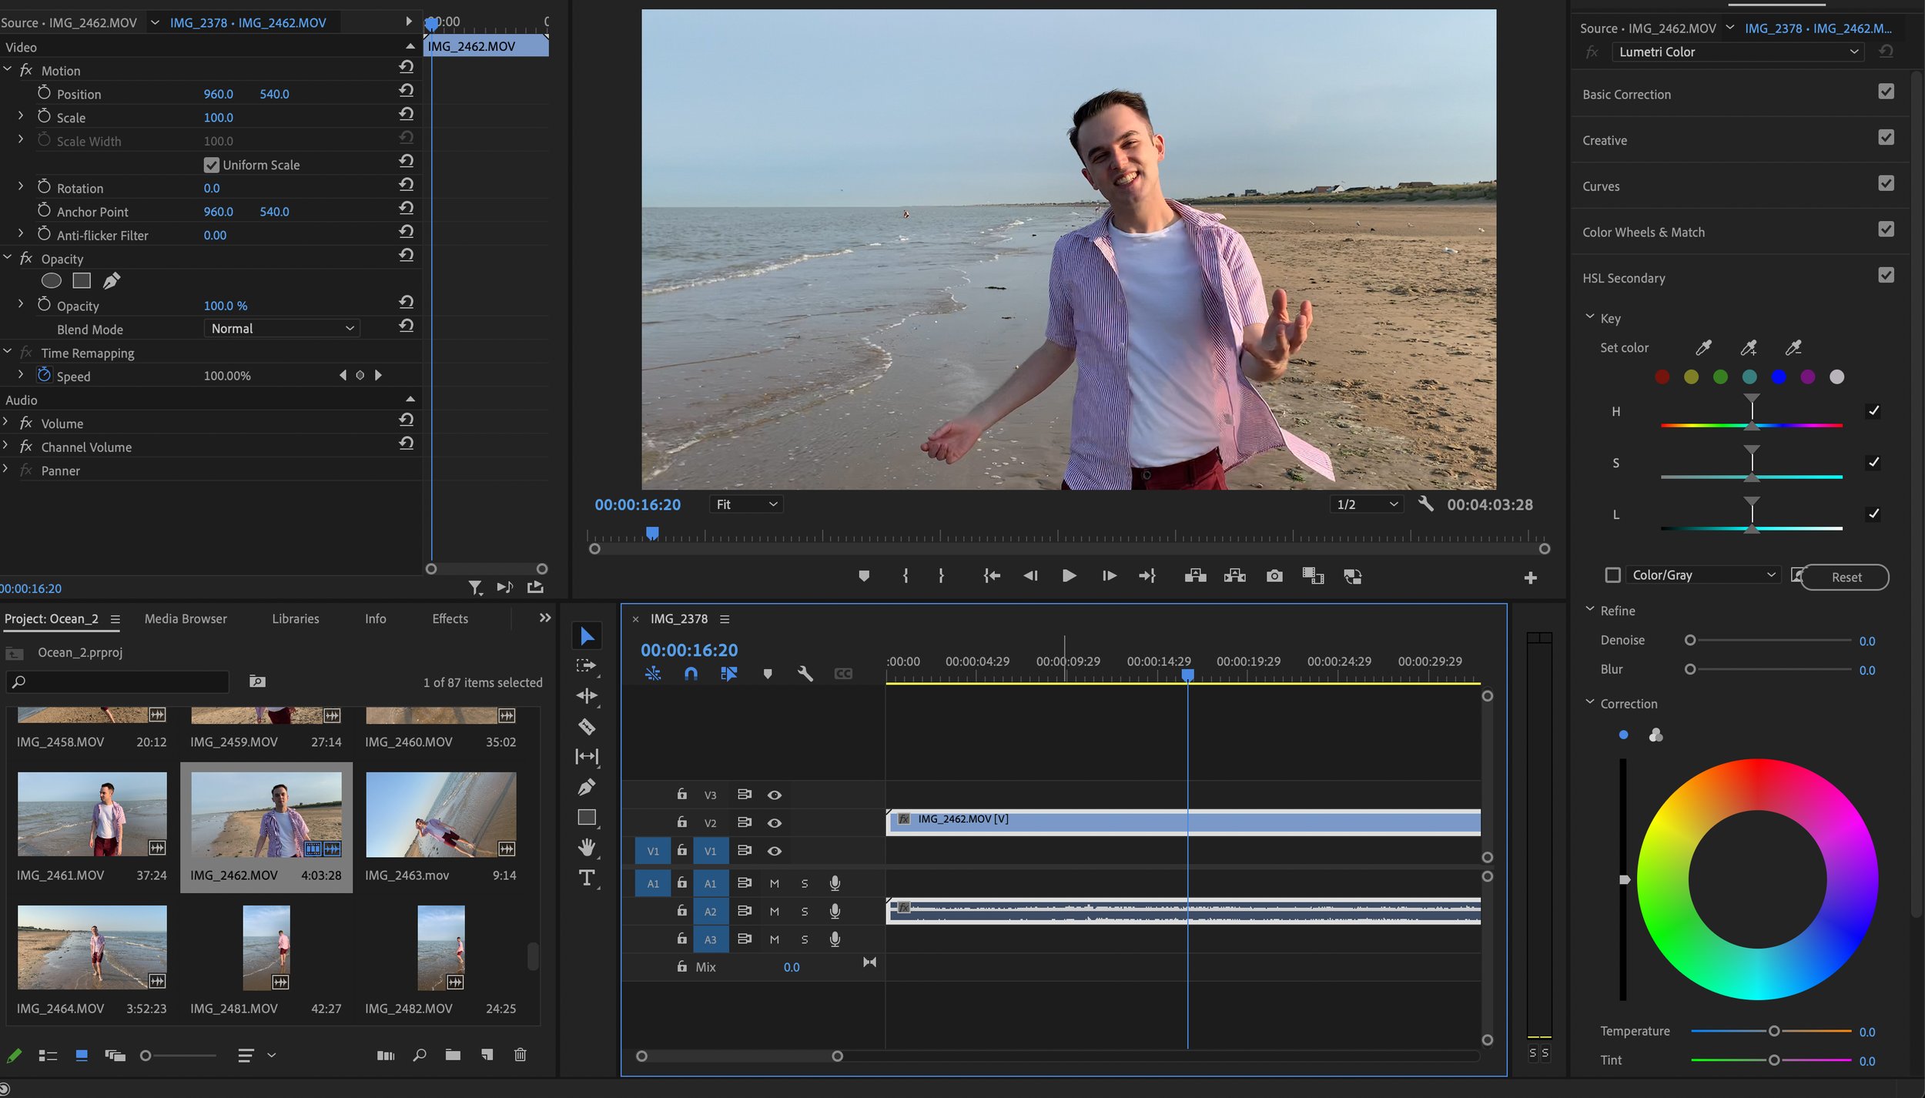This screenshot has height=1098, width=1925.
Task: Open Color/Gray mask view dropdown
Action: pos(1703,575)
